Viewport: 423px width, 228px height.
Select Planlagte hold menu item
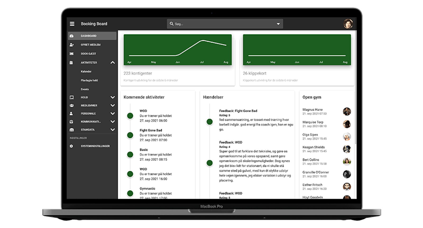click(89, 80)
